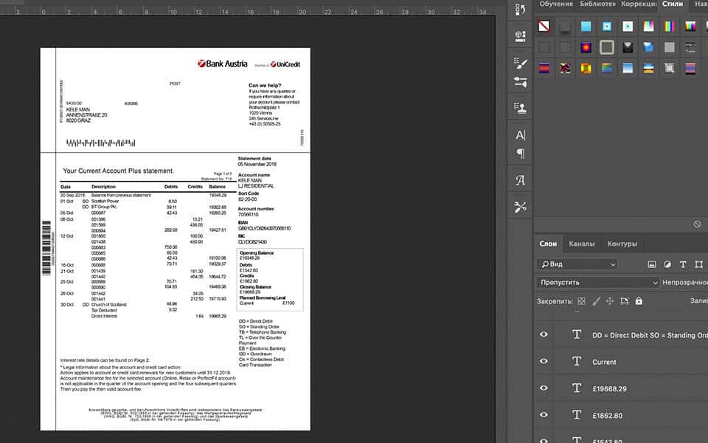Screen dimensions: 708x443
Task: Select the £1862.80 layer name
Action: [607, 416]
